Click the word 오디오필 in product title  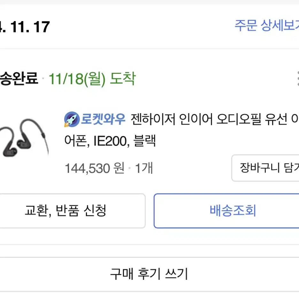239,119
